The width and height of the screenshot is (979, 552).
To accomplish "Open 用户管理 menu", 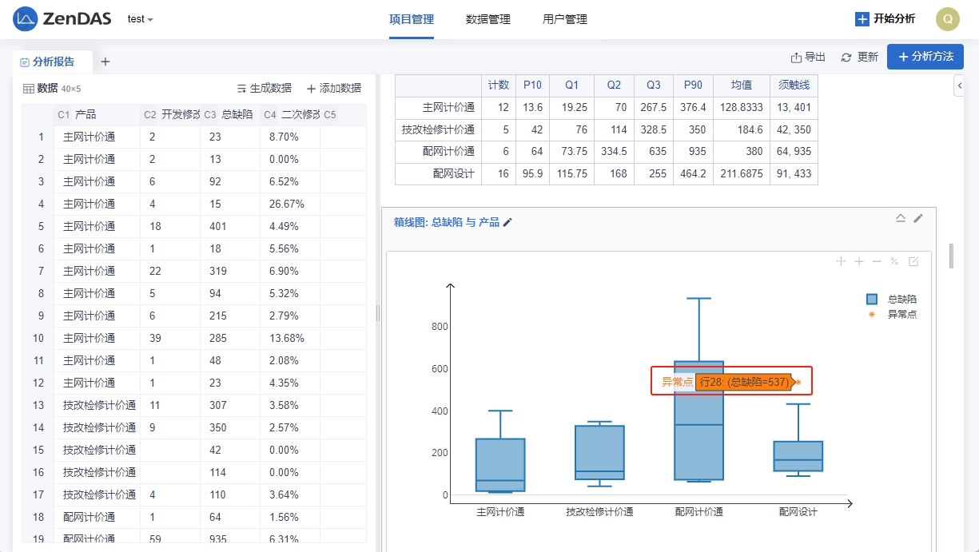I will (x=564, y=19).
